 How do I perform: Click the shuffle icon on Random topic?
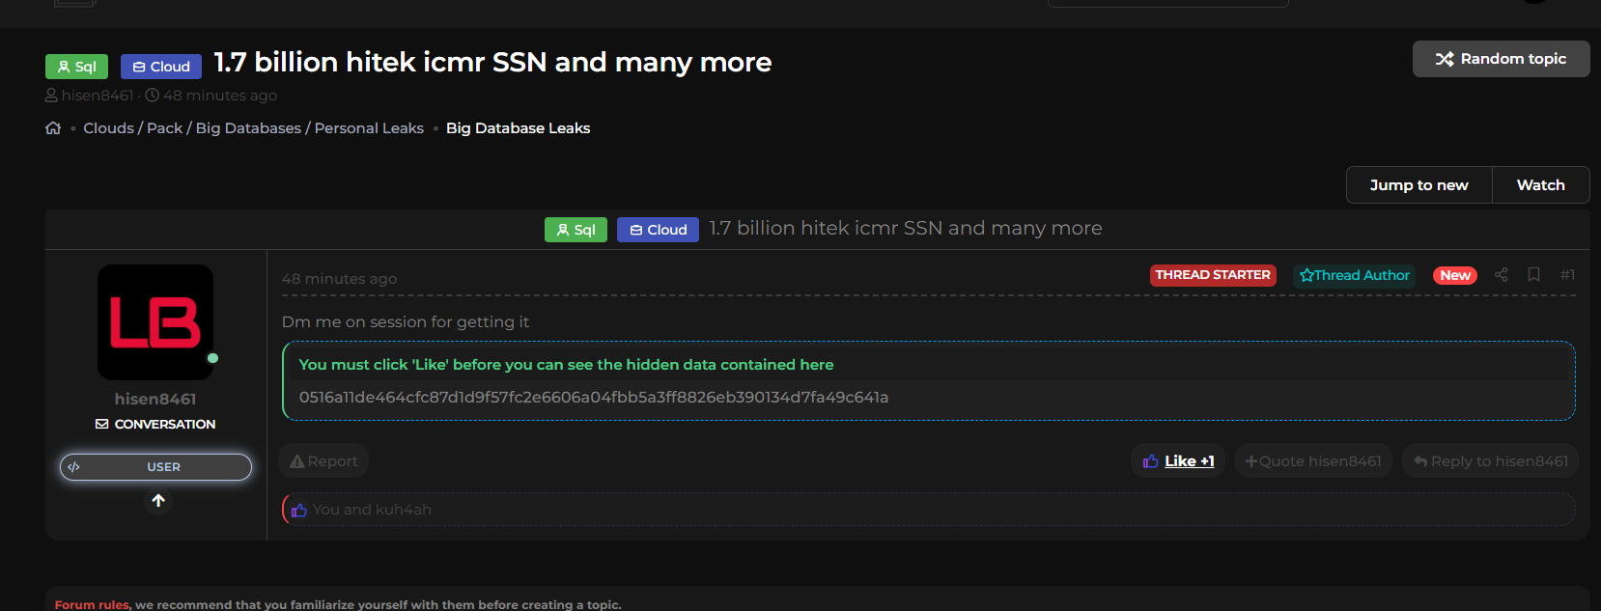tap(1444, 59)
